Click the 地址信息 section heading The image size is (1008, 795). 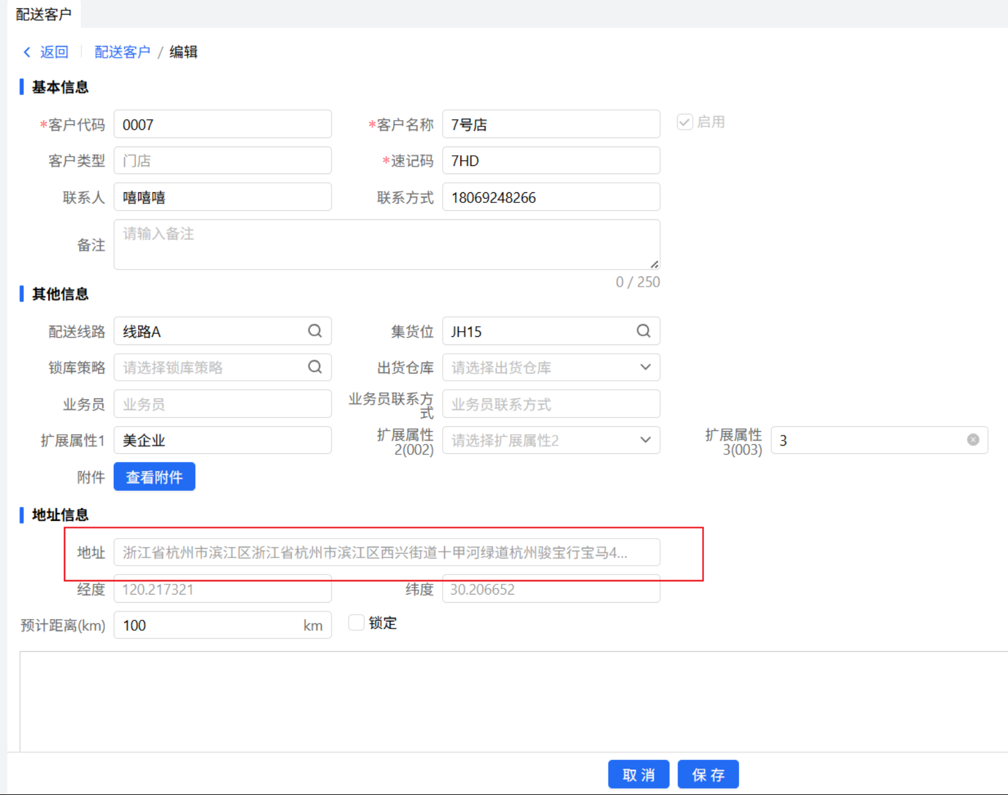(60, 515)
